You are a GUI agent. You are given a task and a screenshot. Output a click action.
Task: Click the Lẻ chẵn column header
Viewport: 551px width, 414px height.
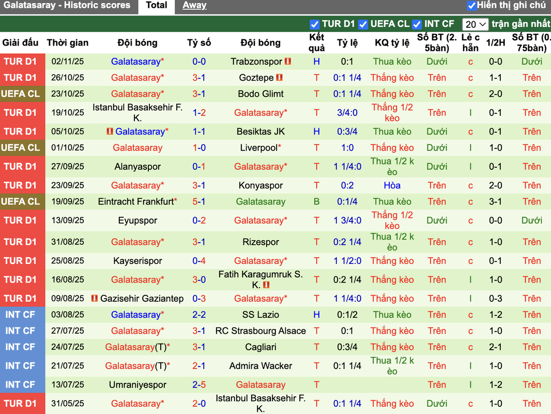tap(470, 42)
